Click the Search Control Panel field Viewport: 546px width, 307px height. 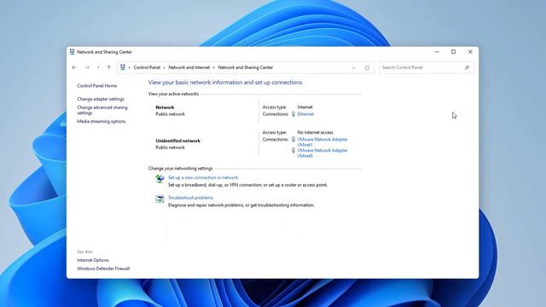click(x=427, y=67)
